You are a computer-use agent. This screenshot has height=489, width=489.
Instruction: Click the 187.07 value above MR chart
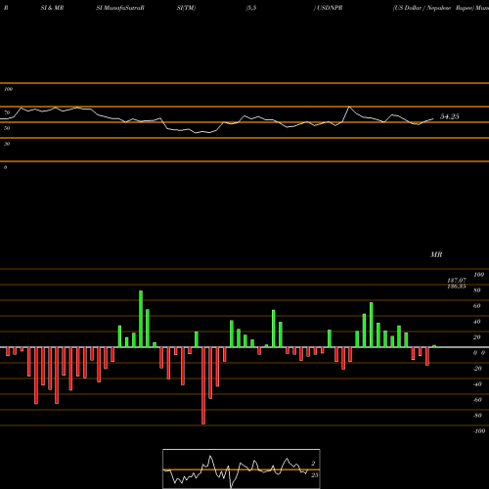pyautogui.click(x=457, y=281)
